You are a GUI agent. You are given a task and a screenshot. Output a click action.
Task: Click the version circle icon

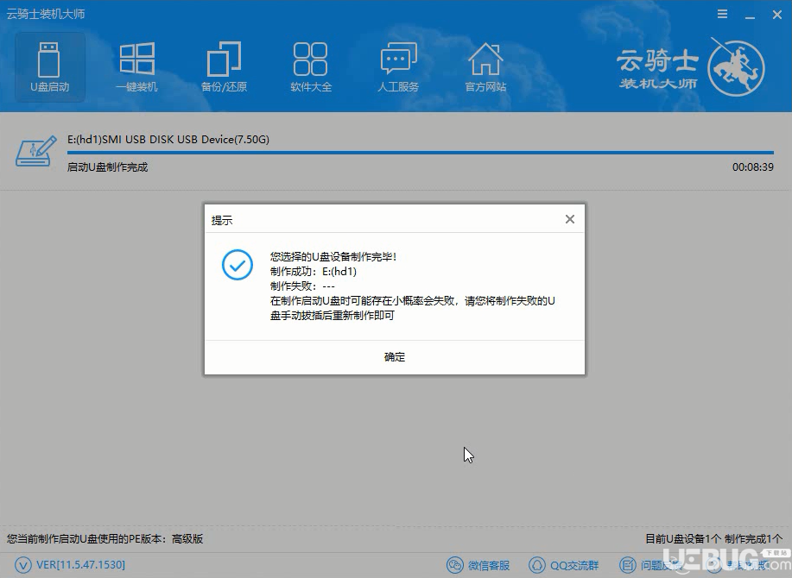(x=23, y=565)
